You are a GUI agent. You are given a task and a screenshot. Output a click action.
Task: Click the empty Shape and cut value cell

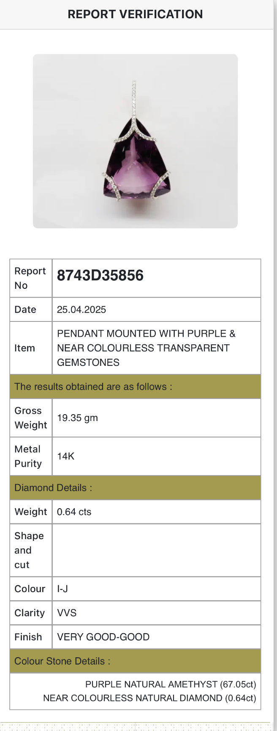[156, 550]
